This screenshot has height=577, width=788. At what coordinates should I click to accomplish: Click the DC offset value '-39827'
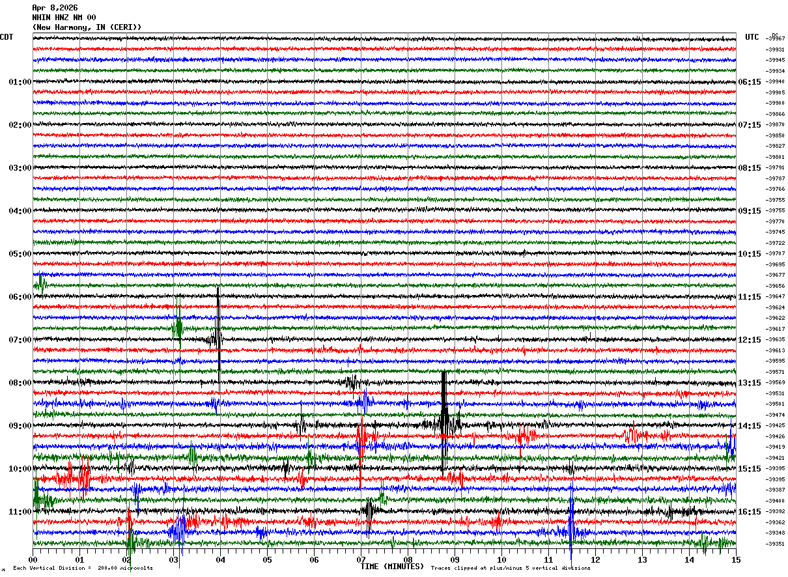tap(776, 146)
